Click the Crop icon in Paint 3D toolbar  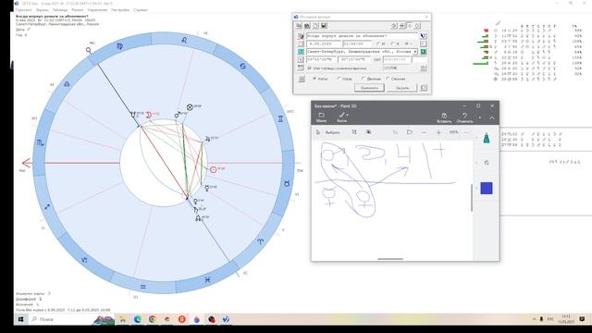click(x=354, y=132)
